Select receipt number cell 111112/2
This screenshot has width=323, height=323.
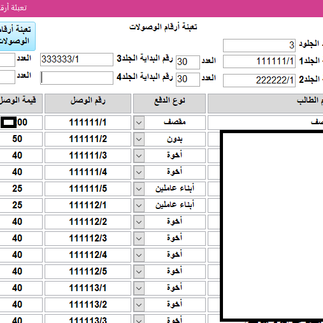pyautogui.click(x=88, y=222)
